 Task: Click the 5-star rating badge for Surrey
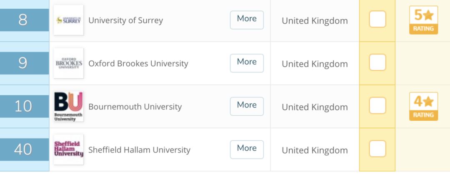[x=423, y=20]
